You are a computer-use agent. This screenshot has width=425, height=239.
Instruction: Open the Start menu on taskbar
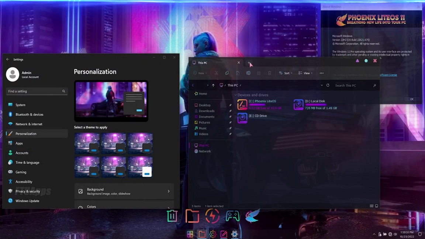pos(190,234)
